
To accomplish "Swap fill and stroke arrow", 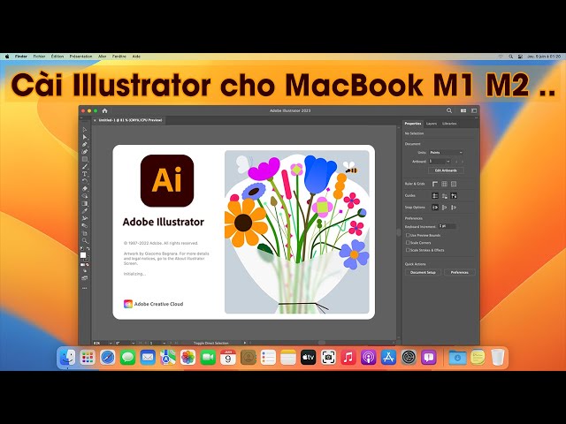I will (88, 248).
